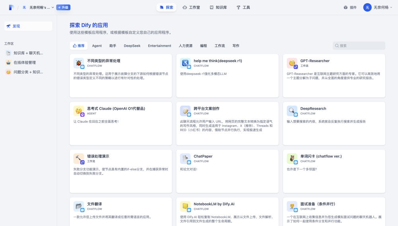The image size is (398, 226).
Task: Click the ChatPaper document icon
Action: tap(185, 159)
